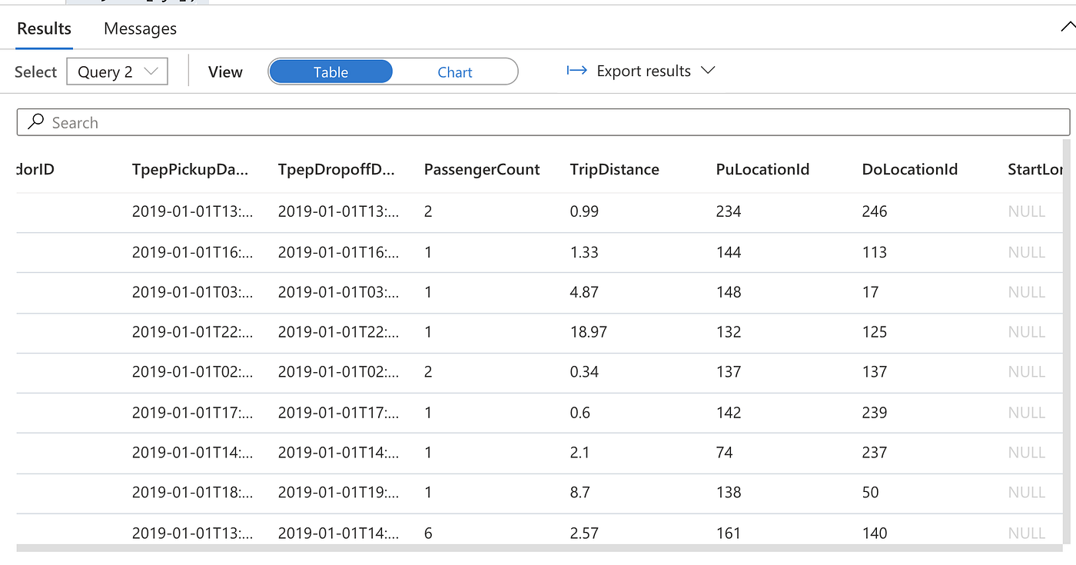Sort by TpepPickupDa... column header
Viewport: 1076px width, 565px height.
191,170
